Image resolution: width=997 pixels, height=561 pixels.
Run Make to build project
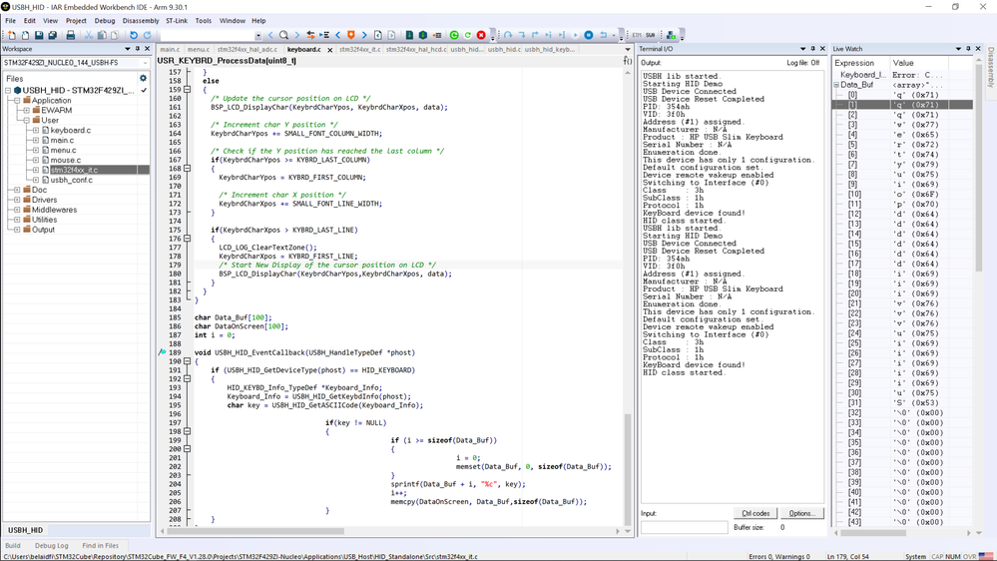423,35
